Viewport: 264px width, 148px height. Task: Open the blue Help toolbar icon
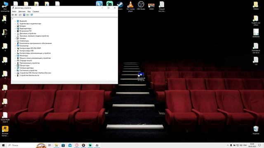24,15
